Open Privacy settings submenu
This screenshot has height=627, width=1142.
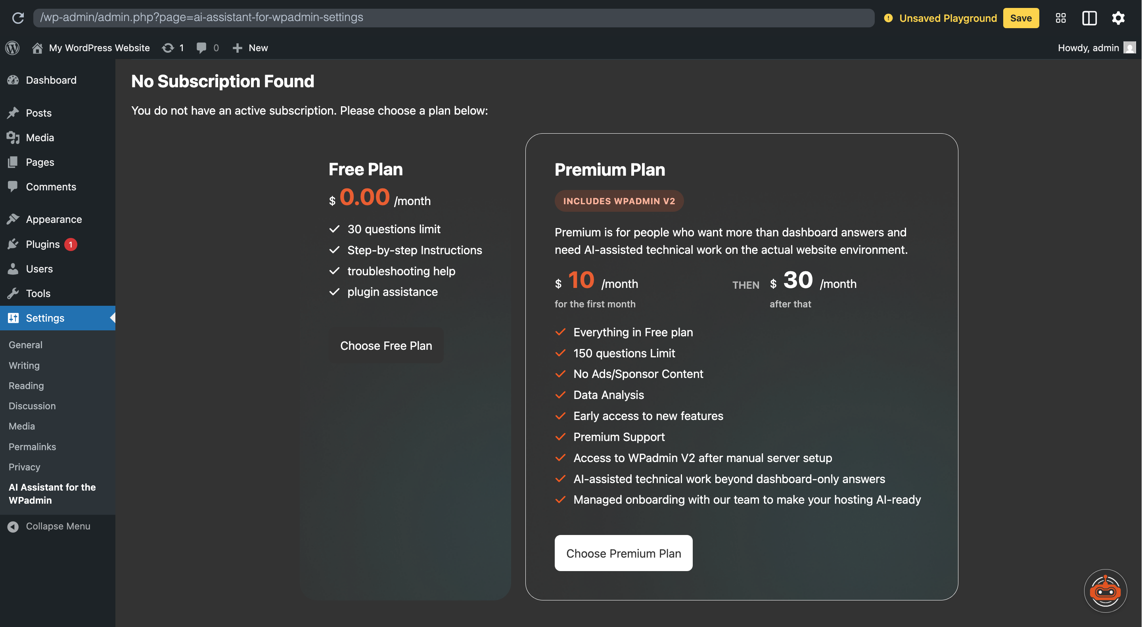[x=24, y=466]
